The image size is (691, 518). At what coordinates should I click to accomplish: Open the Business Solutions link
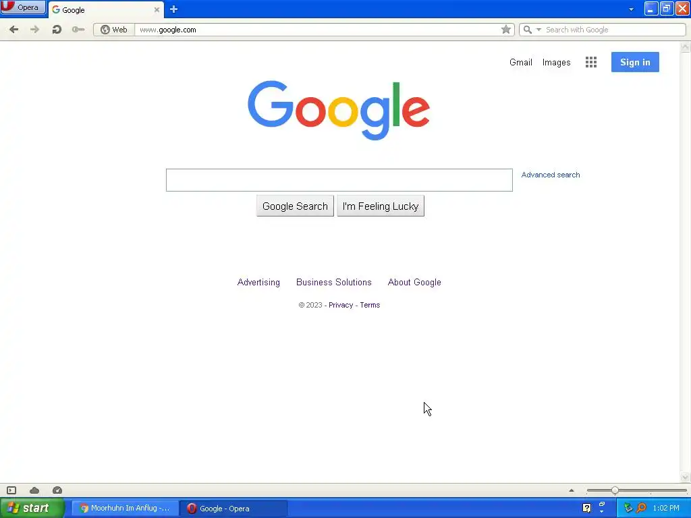(333, 283)
